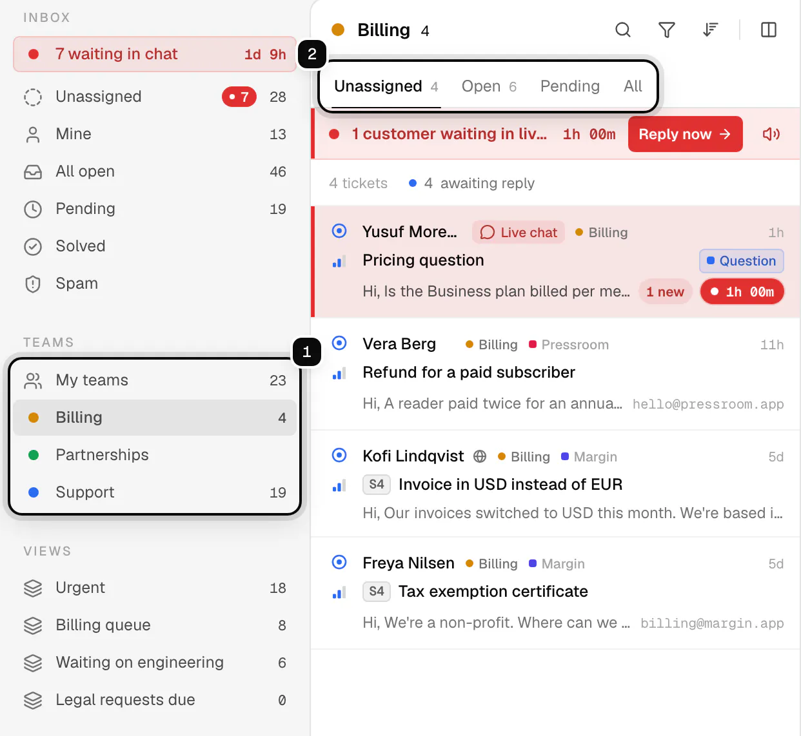Select the Kofi Lindqvist ticket status circle
This screenshot has height=736, width=801.
click(x=339, y=455)
